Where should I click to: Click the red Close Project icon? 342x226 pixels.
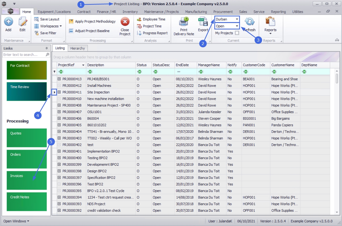(125, 22)
